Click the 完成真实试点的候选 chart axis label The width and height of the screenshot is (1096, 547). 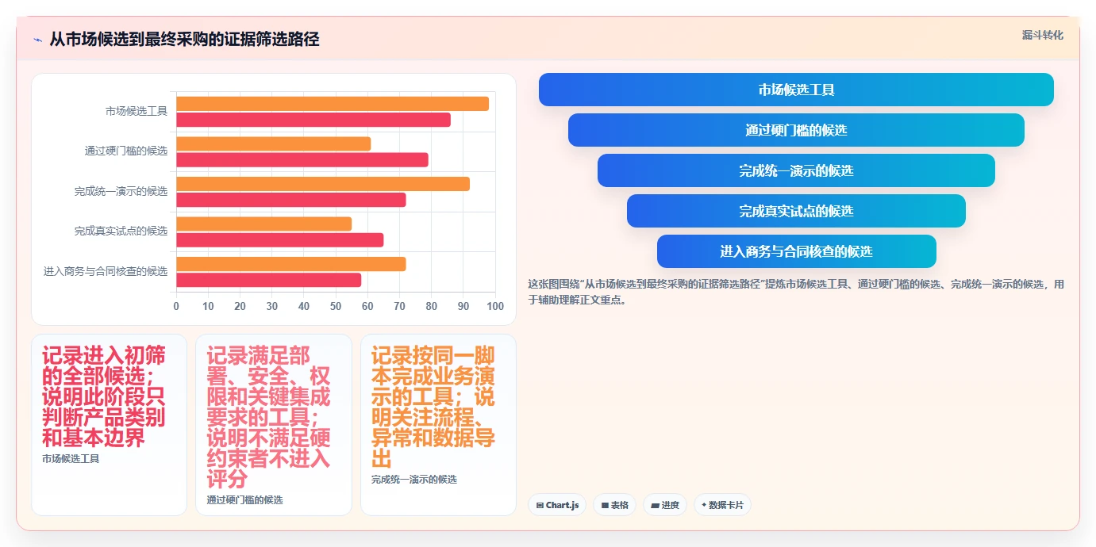[121, 231]
